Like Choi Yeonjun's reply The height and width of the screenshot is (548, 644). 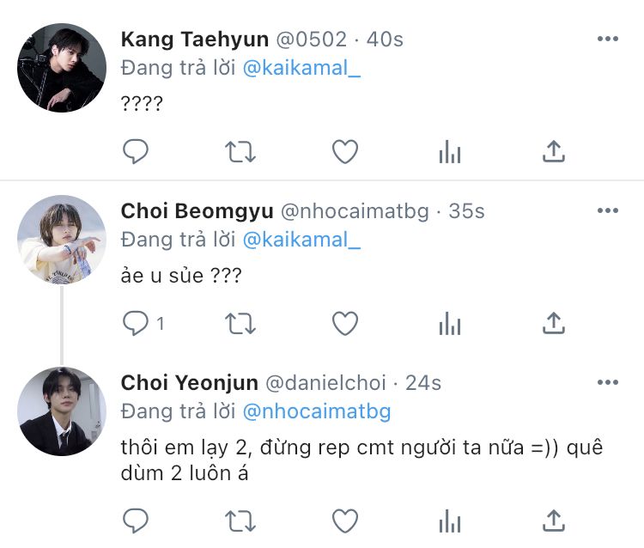pyautogui.click(x=344, y=520)
